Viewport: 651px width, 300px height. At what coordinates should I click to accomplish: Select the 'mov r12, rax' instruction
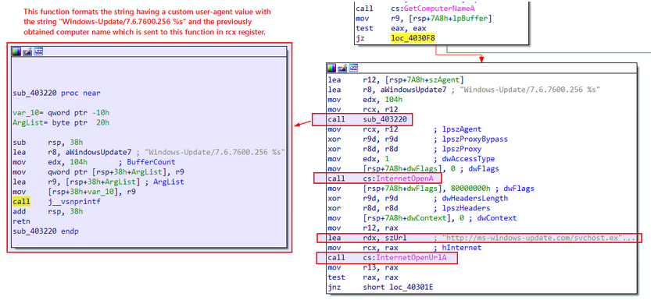[363, 228]
